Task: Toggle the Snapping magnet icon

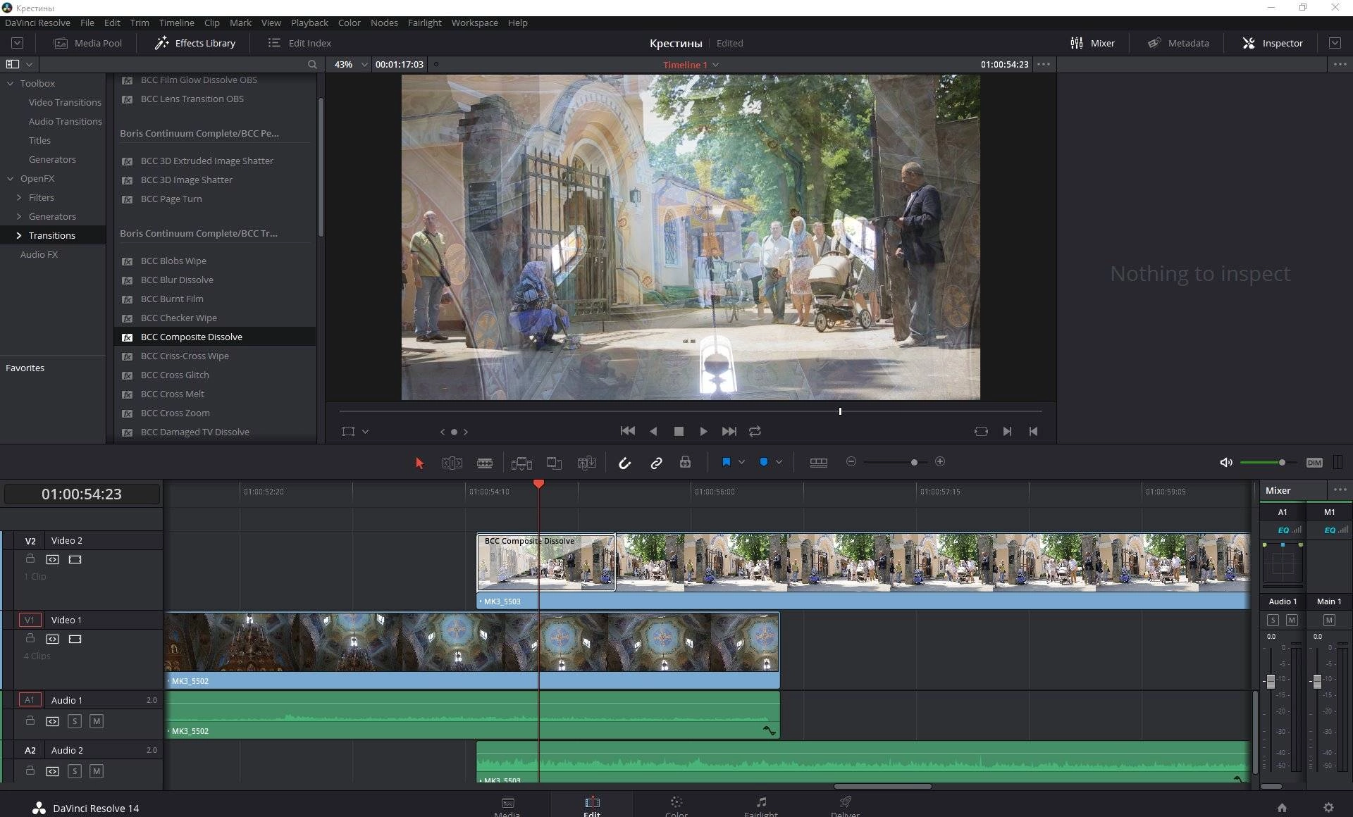Action: 624,463
